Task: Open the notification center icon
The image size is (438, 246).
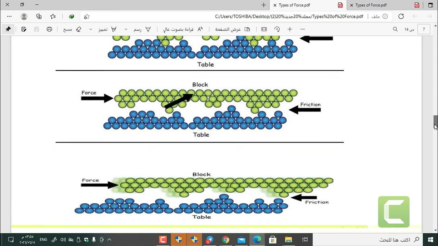Action: click(11, 240)
